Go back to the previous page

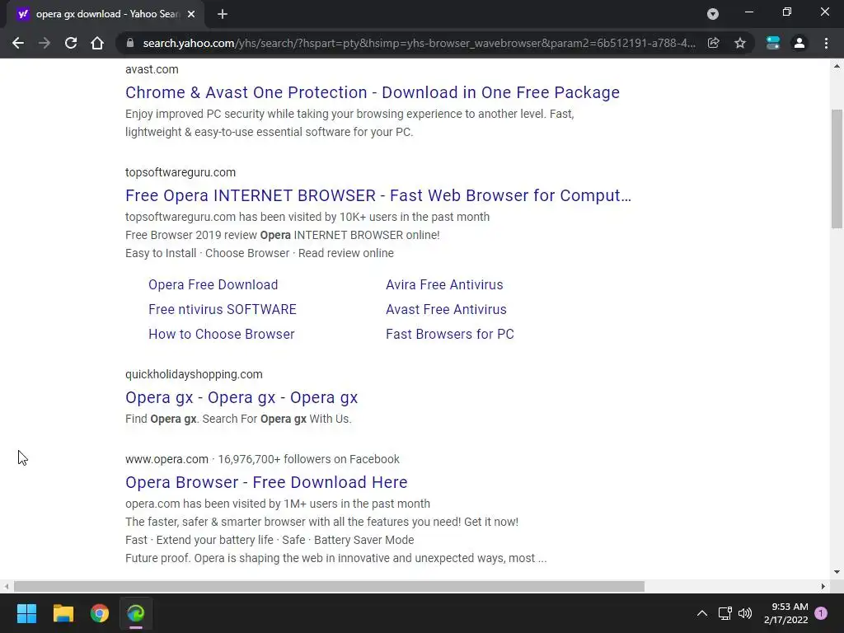click(x=18, y=43)
